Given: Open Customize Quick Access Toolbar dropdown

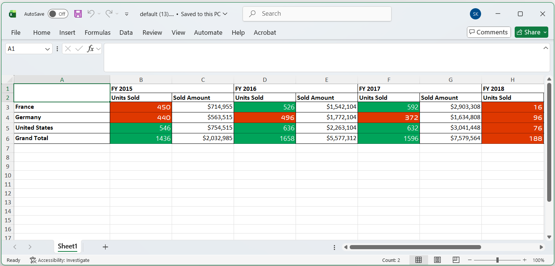Looking at the screenshot, I should [x=127, y=14].
